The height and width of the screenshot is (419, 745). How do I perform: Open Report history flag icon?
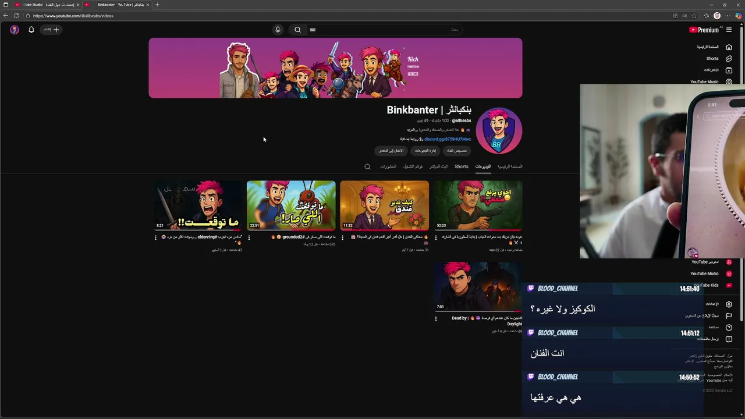[729, 316]
